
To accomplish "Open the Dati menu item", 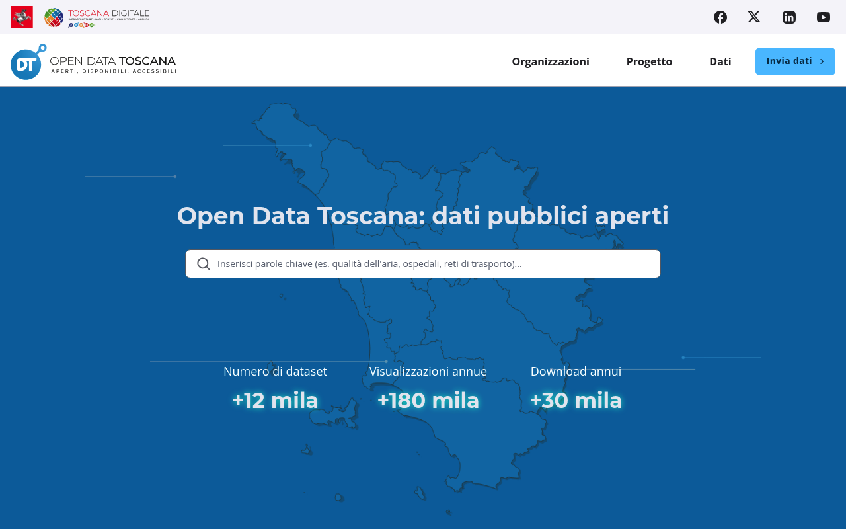I will pos(720,61).
